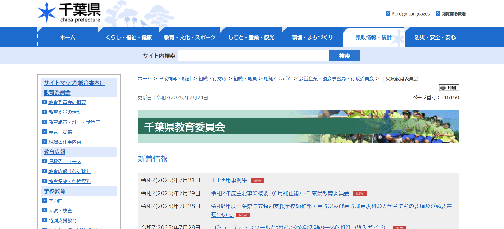Open 閲覧補助機能 link
The width and height of the screenshot is (504, 229).
[x=454, y=14]
